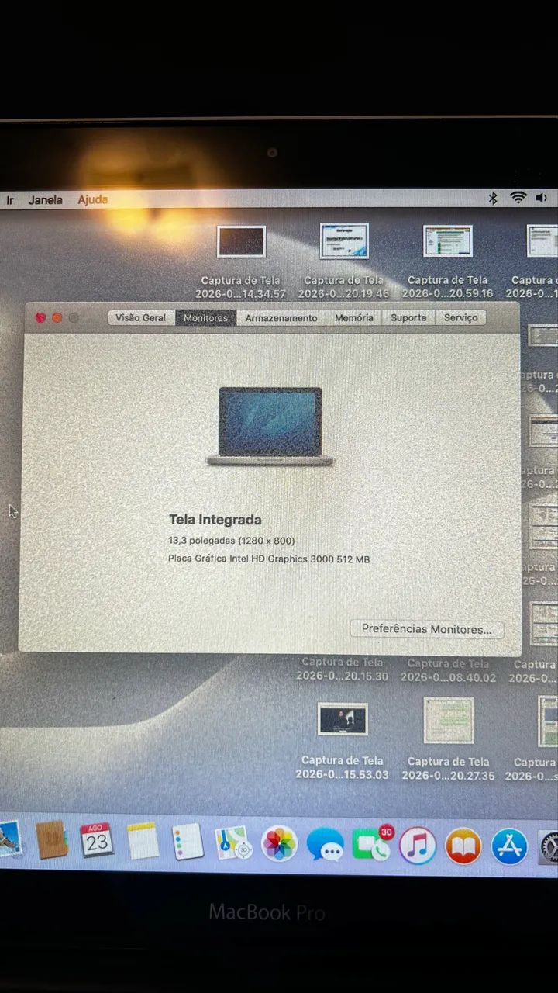Open the Calendar app showing 23
558x993 pixels.
click(x=97, y=842)
